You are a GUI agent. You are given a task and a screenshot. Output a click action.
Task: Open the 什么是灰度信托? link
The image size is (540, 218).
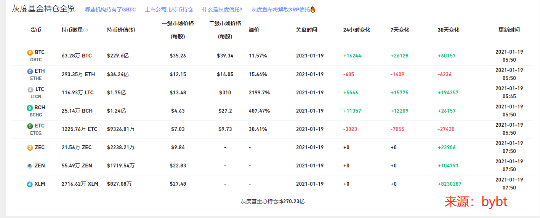[222, 10]
